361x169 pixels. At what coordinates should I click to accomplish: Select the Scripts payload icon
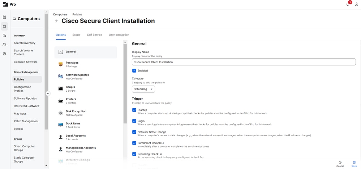[60, 88]
